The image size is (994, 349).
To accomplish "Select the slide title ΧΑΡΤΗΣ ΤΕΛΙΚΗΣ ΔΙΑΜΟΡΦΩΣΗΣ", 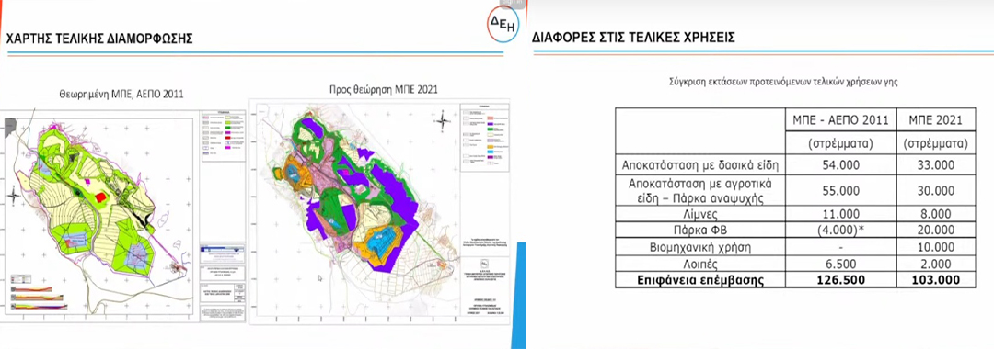I will coord(98,39).
